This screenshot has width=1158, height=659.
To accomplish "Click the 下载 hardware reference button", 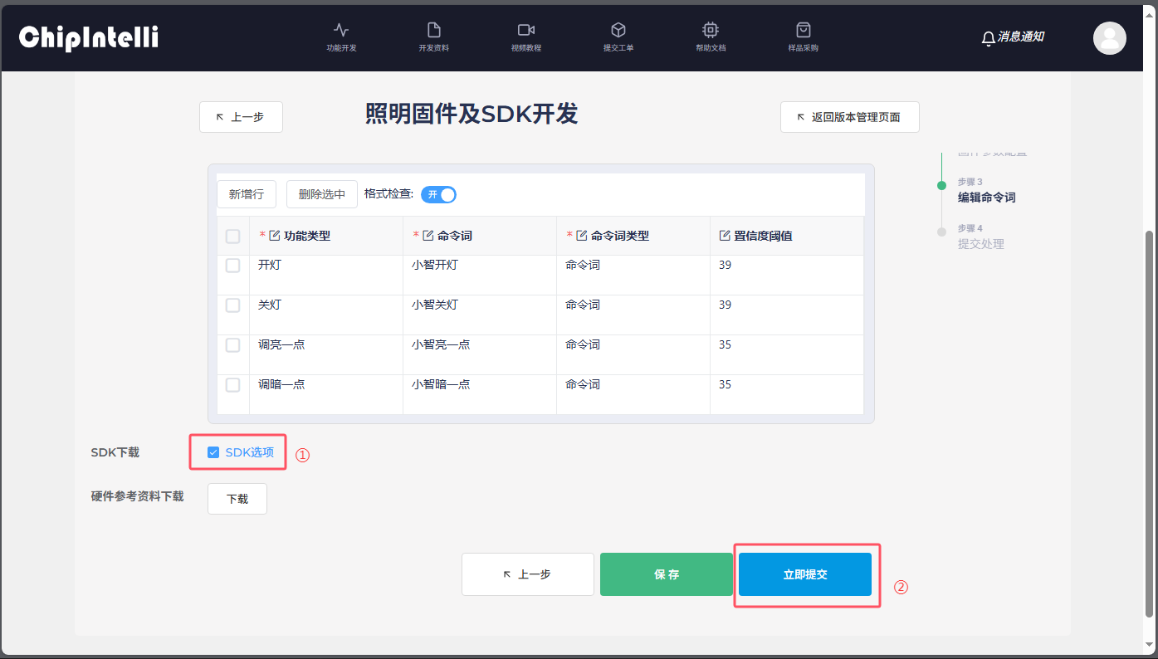I will tap(237, 499).
